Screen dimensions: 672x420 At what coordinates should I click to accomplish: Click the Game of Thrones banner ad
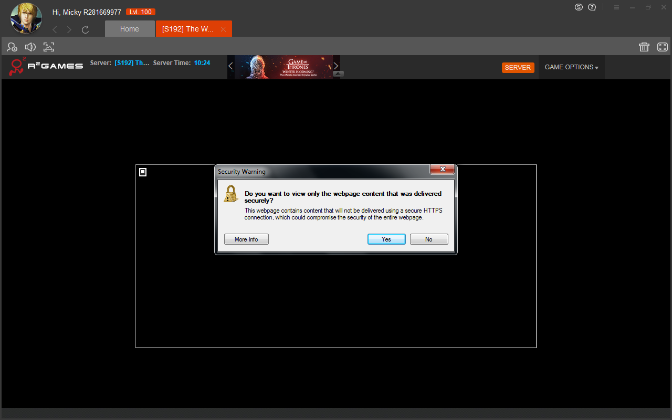pos(283,67)
